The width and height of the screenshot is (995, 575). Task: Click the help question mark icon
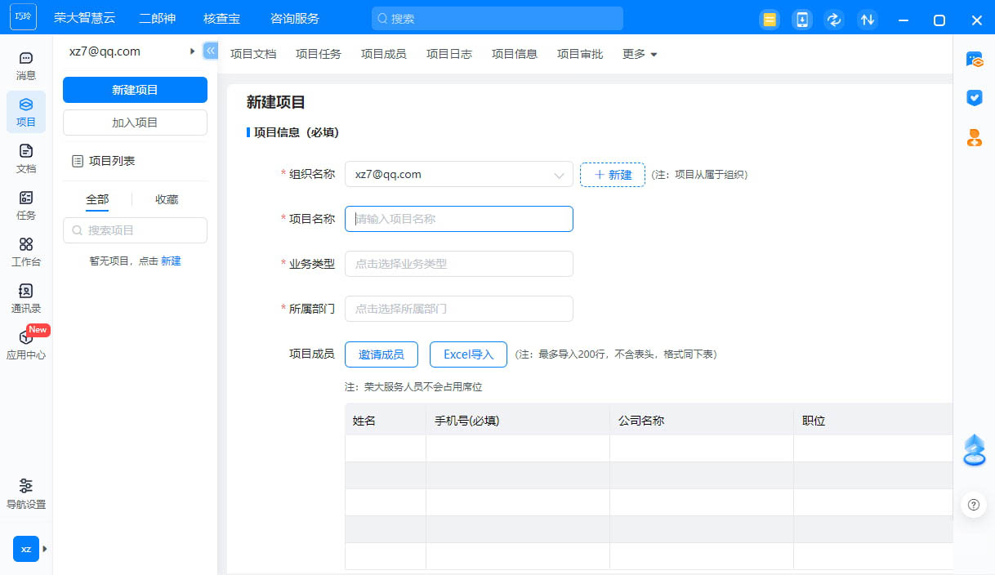coord(973,505)
